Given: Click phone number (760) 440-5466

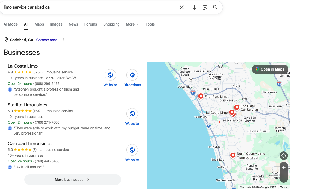Looking at the screenshot, I should pyautogui.click(x=47, y=161).
